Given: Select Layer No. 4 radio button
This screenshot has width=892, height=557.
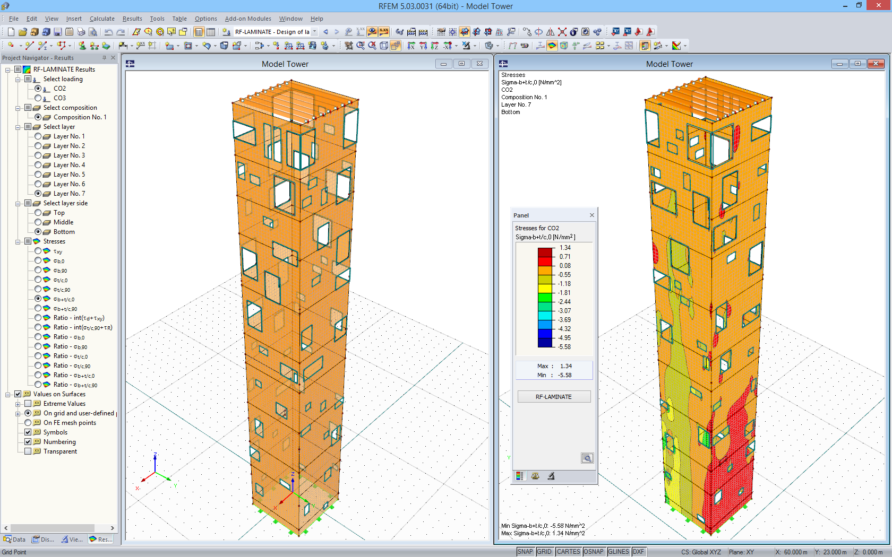Looking at the screenshot, I should (38, 165).
